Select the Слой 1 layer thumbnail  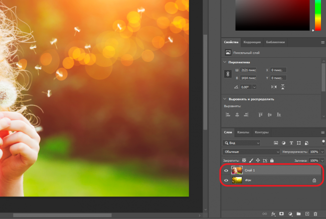click(237, 170)
